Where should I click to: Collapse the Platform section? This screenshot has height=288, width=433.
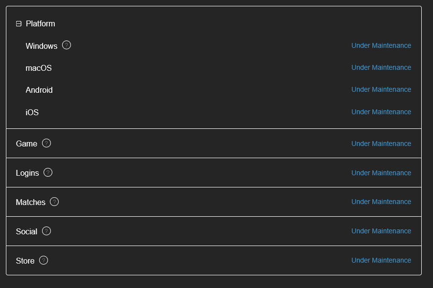coord(19,23)
